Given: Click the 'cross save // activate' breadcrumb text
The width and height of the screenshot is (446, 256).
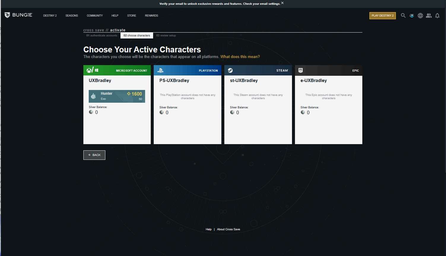Looking at the screenshot, I should pyautogui.click(x=104, y=30).
